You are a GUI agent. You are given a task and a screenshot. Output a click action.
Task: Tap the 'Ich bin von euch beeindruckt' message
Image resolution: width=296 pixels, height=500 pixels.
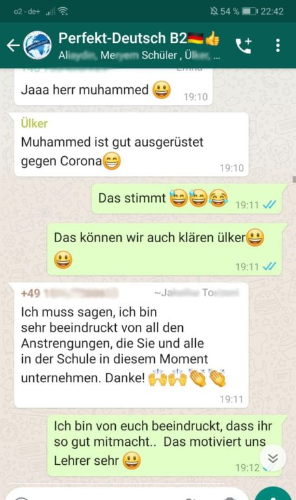tap(165, 445)
